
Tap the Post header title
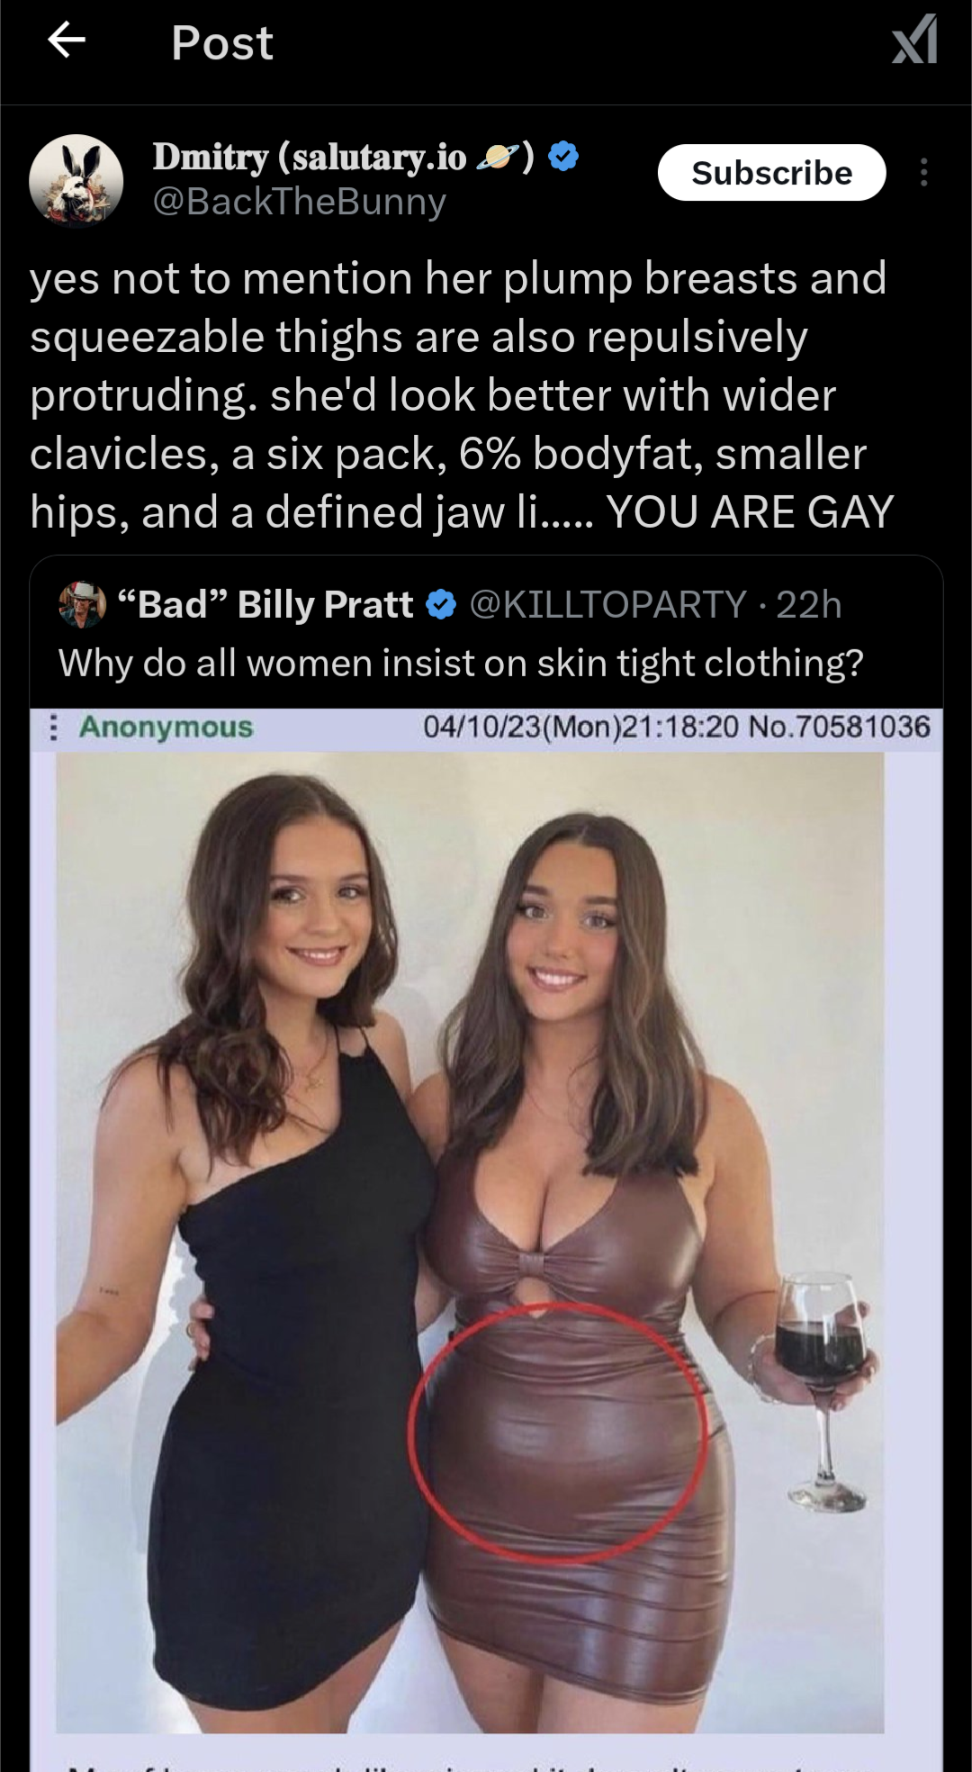click(222, 43)
